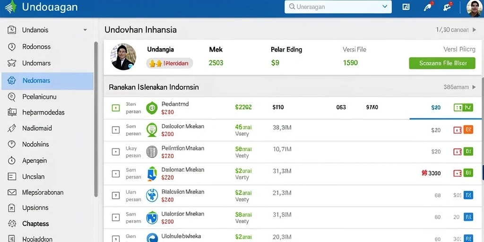484x242 pixels.
Task: Select Undanois icon in the sidebar
Action: (11, 30)
